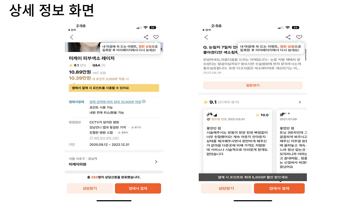361x203 pixels.
Task: Expand 미케이의원 hospital row chevron
Action: [x=156, y=162]
